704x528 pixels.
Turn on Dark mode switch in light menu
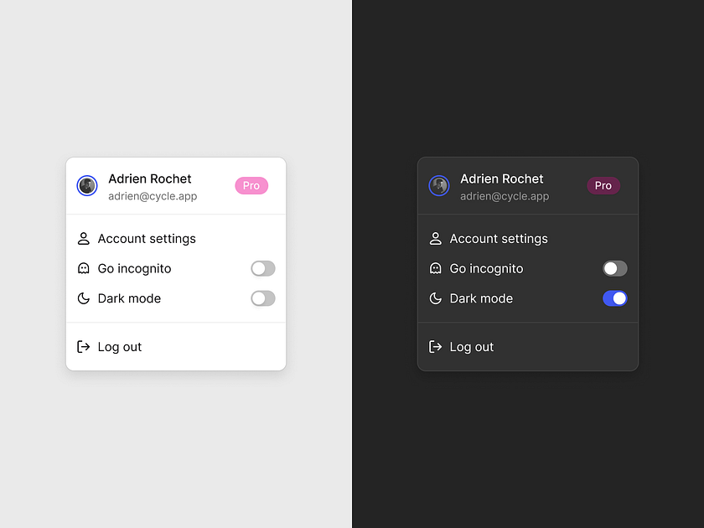262,298
